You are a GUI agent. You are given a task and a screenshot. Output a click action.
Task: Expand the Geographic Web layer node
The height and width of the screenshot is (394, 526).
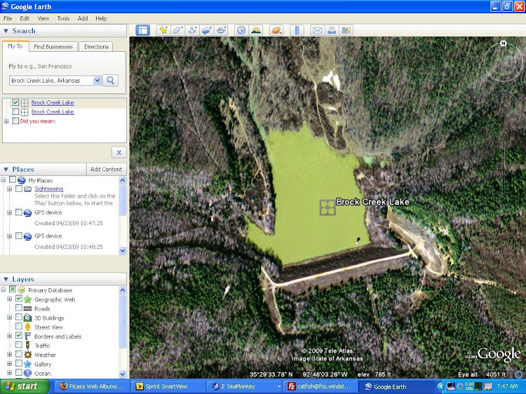(9, 299)
